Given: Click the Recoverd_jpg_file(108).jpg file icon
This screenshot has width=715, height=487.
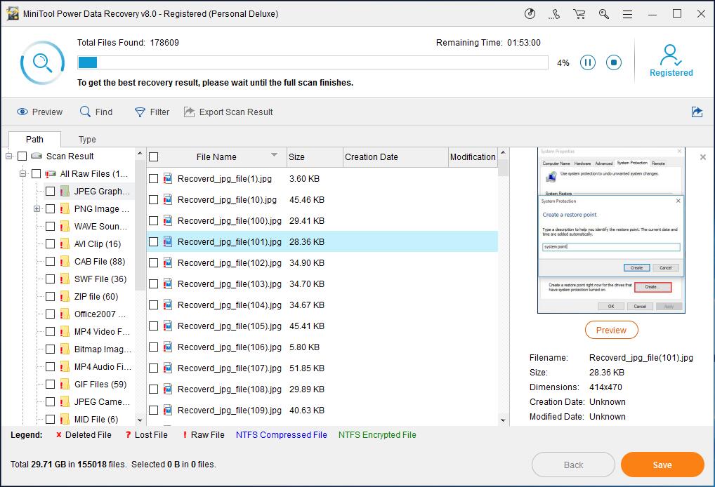Looking at the screenshot, I should coord(168,389).
